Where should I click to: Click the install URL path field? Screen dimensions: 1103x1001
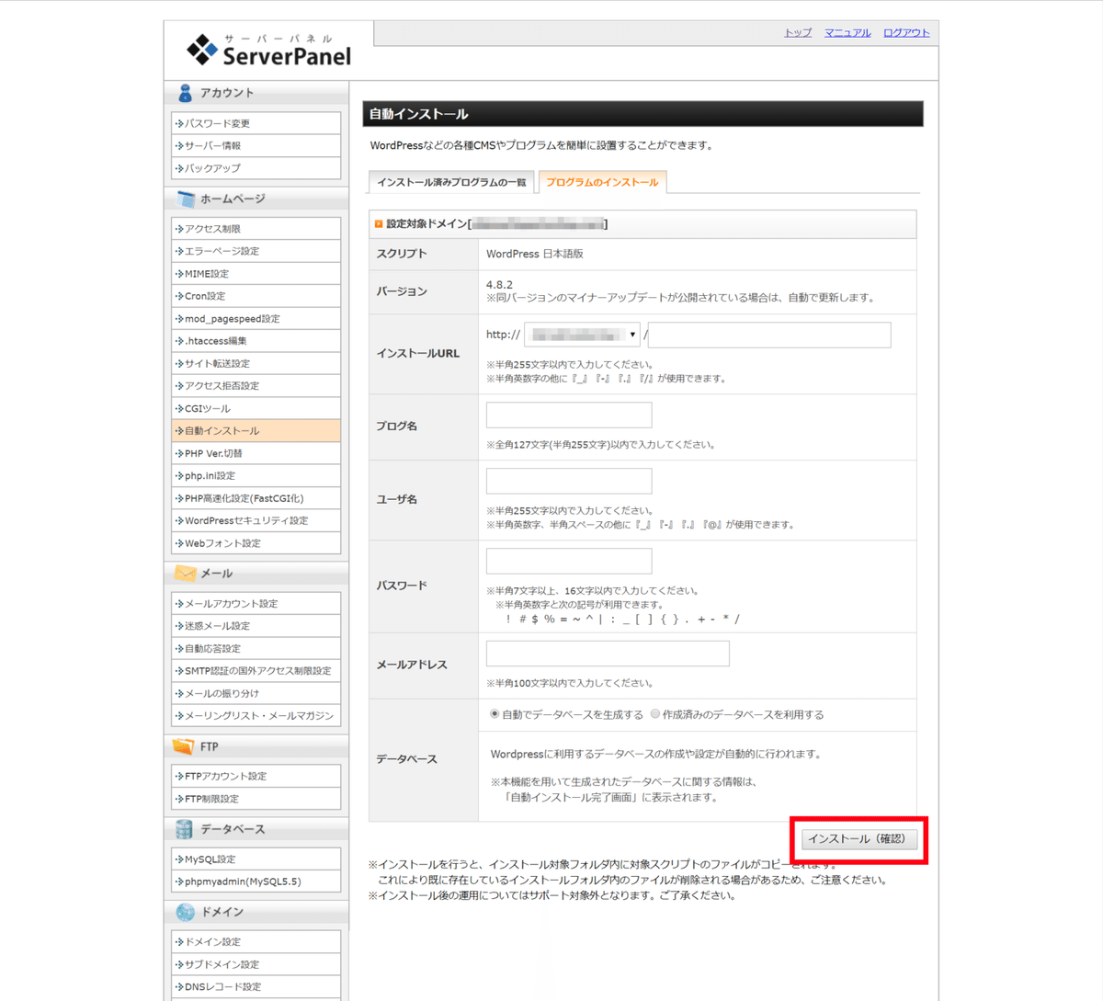[769, 335]
